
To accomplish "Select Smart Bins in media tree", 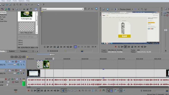I will coord(3,21).
